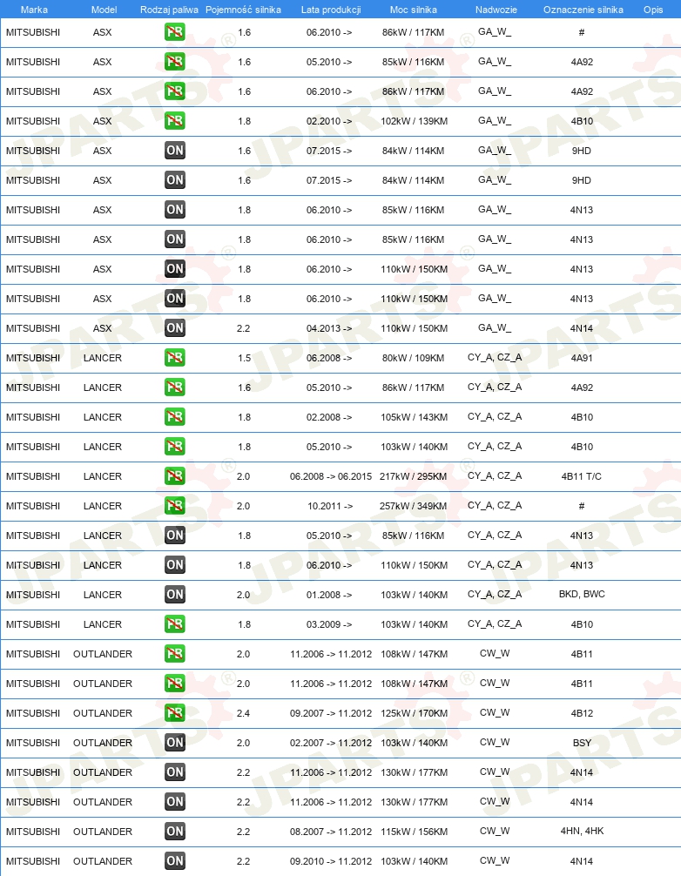Select the 02.2007 -> 11.2012 production date cell

(x=331, y=743)
